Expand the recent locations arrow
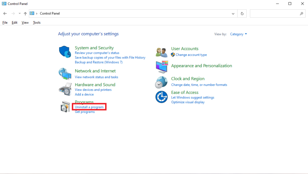Screen dimensions: 308x174 click(x=20, y=13)
